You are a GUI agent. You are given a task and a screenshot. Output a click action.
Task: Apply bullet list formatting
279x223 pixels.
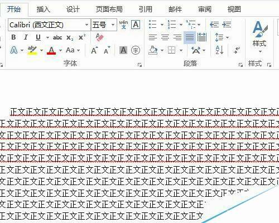click(153, 25)
